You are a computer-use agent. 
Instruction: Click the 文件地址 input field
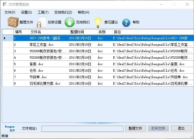[x=82, y=129]
